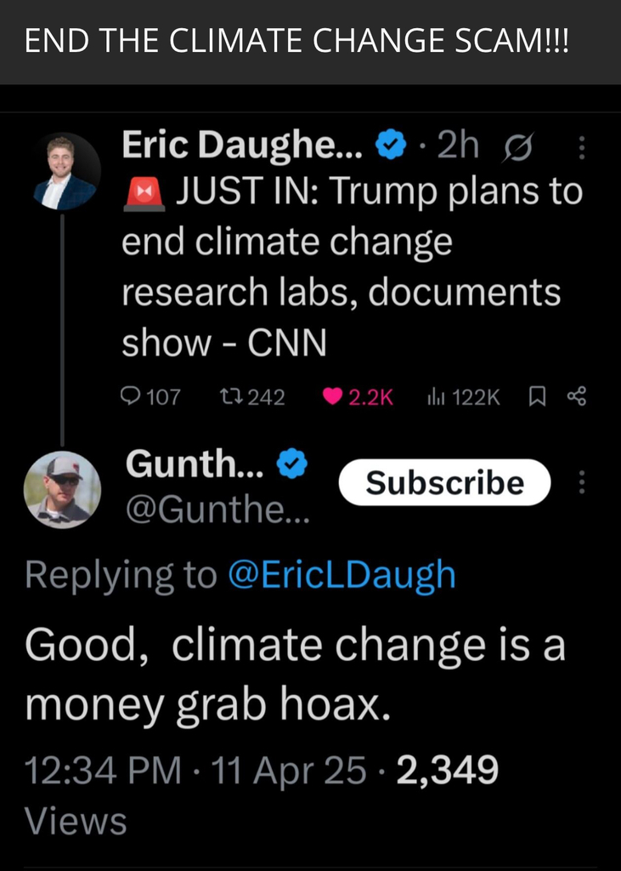This screenshot has height=871, width=621.
Task: Click the verified badge next to Eric Daughe...
Action: pyautogui.click(x=390, y=147)
